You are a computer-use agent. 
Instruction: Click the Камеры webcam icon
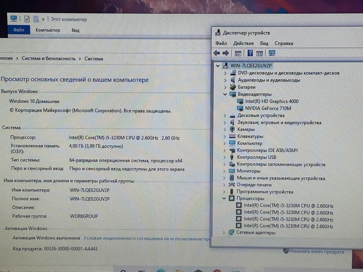(232, 129)
